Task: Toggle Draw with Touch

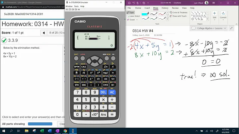Action: click(178, 16)
